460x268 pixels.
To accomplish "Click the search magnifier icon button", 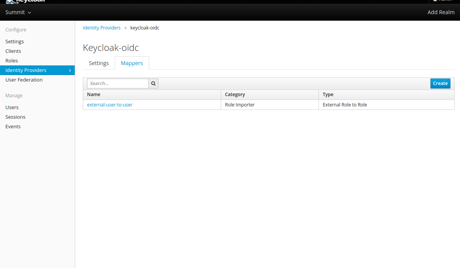I will 153,83.
